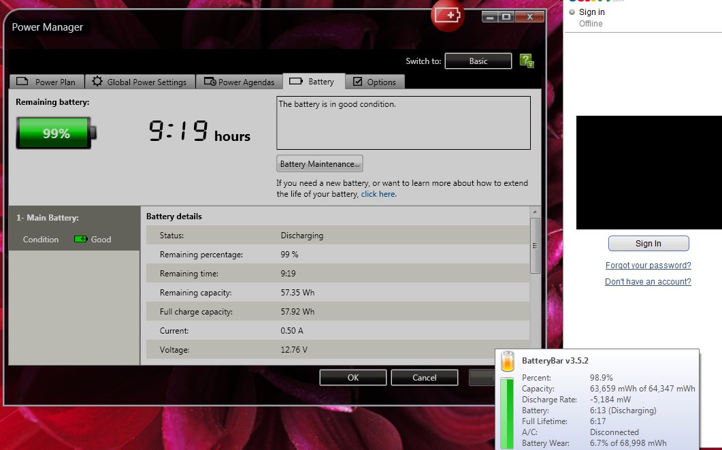Screen dimensions: 722x450
Task: Maximize the Power Manager window
Action: tap(506, 17)
